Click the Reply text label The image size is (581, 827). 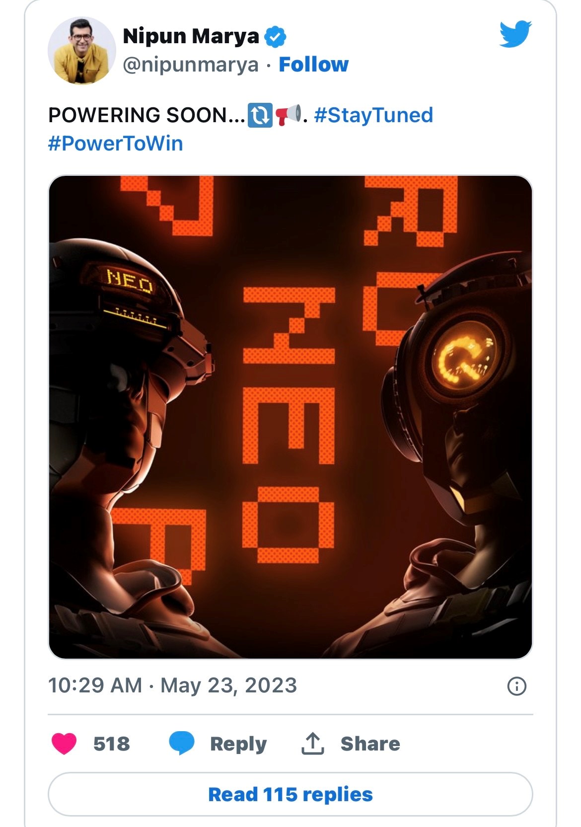click(x=238, y=744)
